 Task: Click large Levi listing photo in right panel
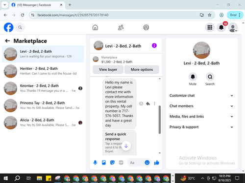(x=201, y=50)
